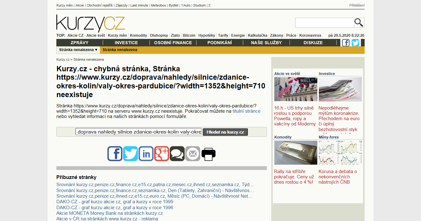Viewport: 421px width, 221px height.
Task: Open 'Kurzy měn' link in top bar
Action: (64, 5)
